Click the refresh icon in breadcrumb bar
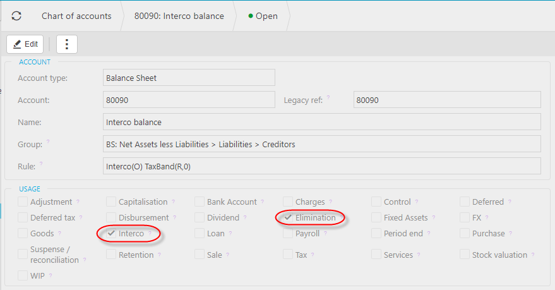This screenshot has height=290, width=555. click(x=16, y=16)
